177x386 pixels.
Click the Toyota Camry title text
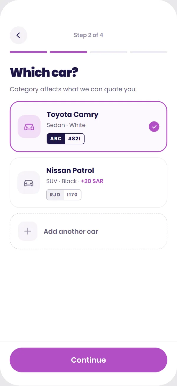(73, 115)
